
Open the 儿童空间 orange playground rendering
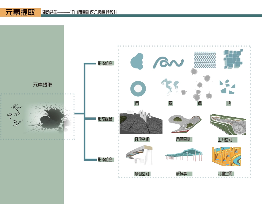pyautogui.click(x=226, y=156)
